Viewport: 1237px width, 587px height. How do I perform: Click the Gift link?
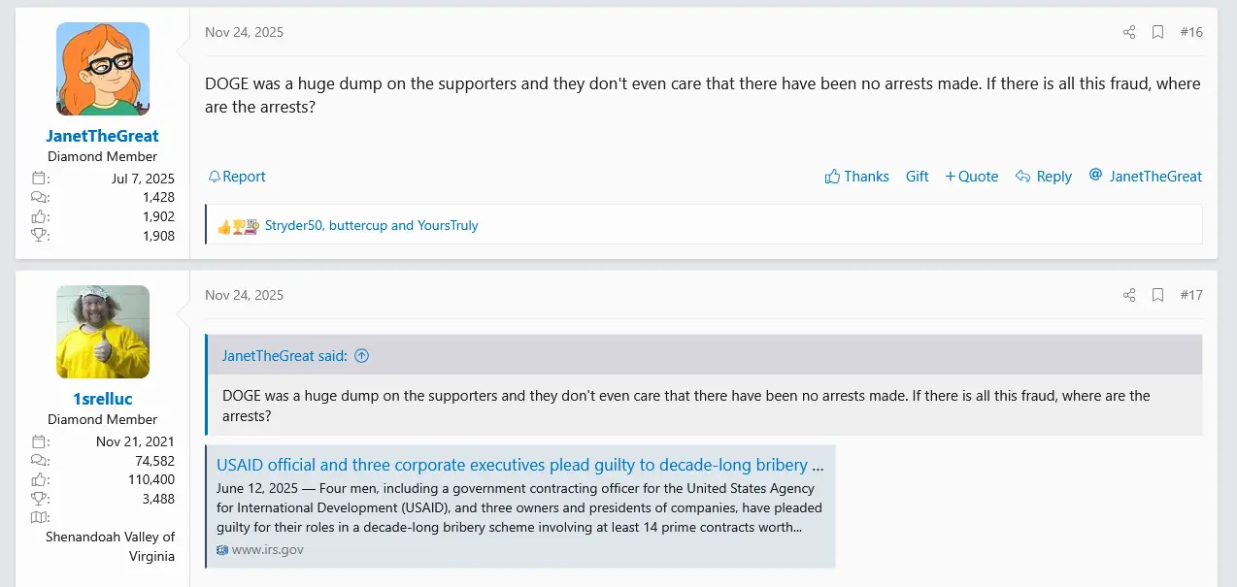917,177
